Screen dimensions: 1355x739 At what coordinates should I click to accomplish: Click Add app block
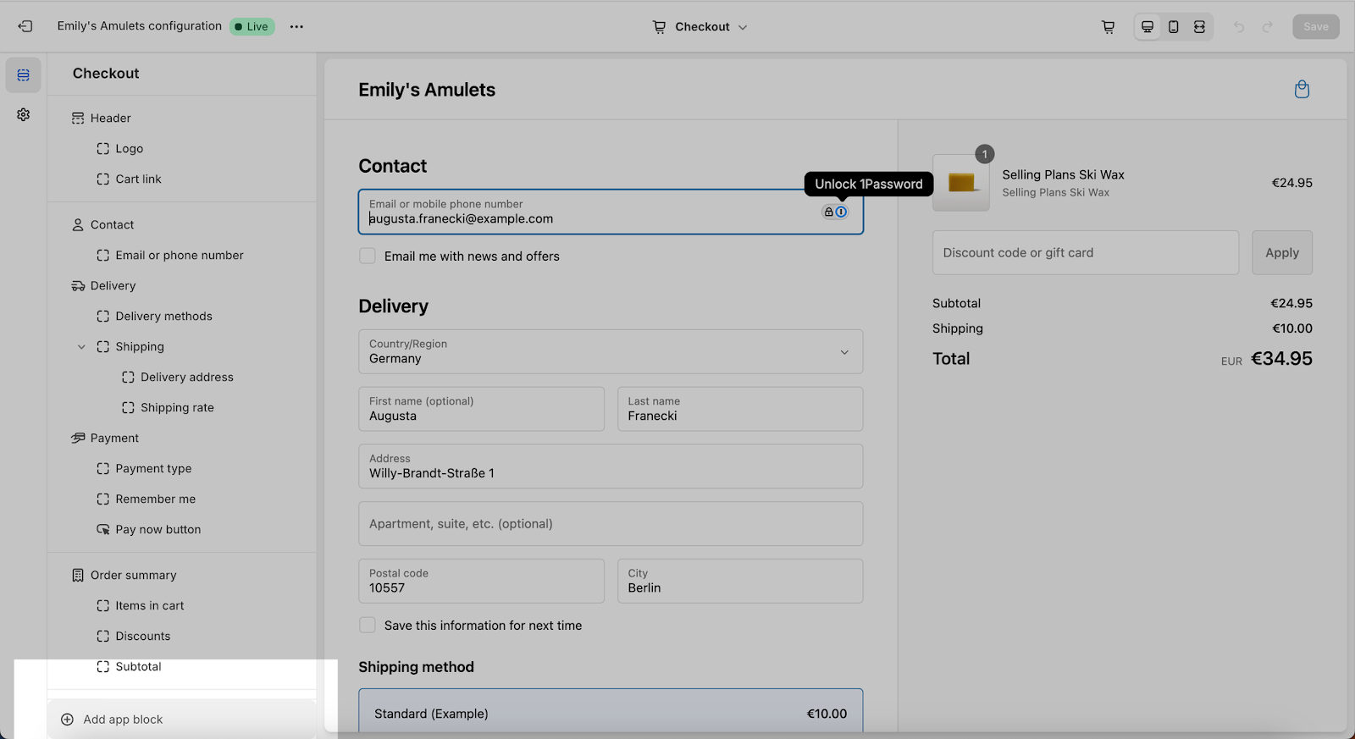123,720
